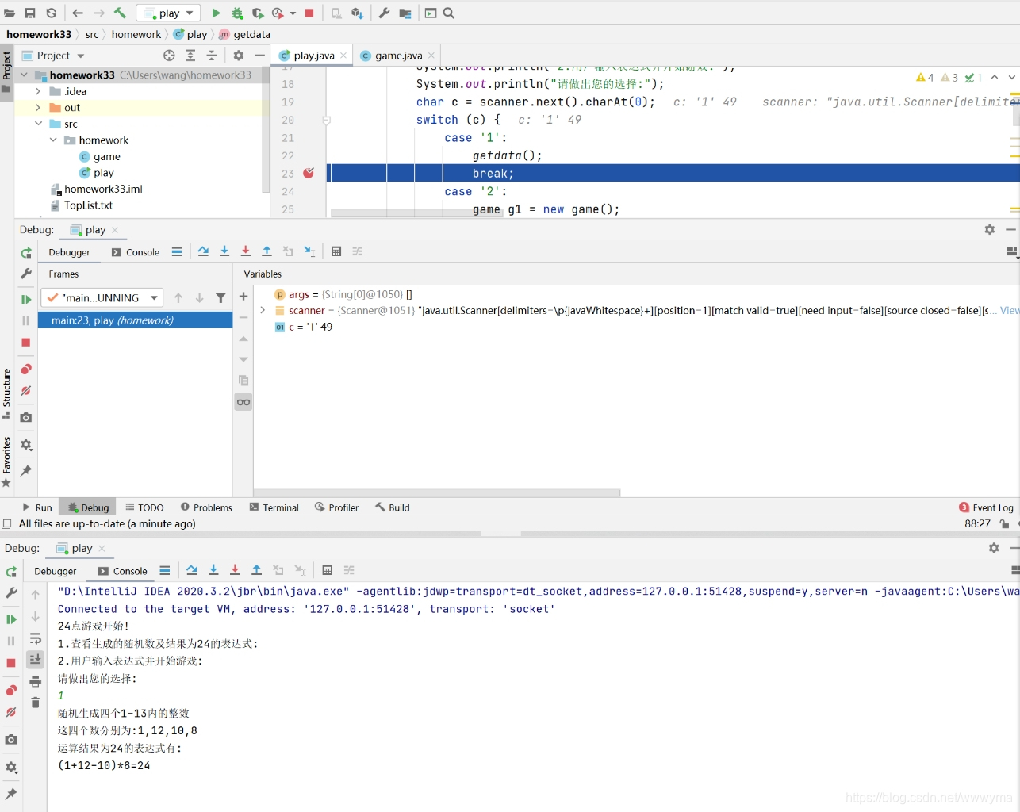Screen dimensions: 1020x812
Task: Click Step Out in upper debug toolbar
Action: click(267, 251)
